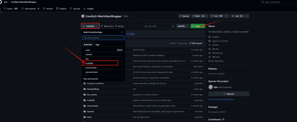Viewport: 297px width, 122px height.
Task: Click the wide Sponsor button in sidebar
Action: [229, 94]
